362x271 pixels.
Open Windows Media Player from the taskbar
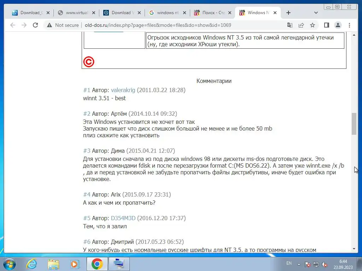(x=75, y=264)
